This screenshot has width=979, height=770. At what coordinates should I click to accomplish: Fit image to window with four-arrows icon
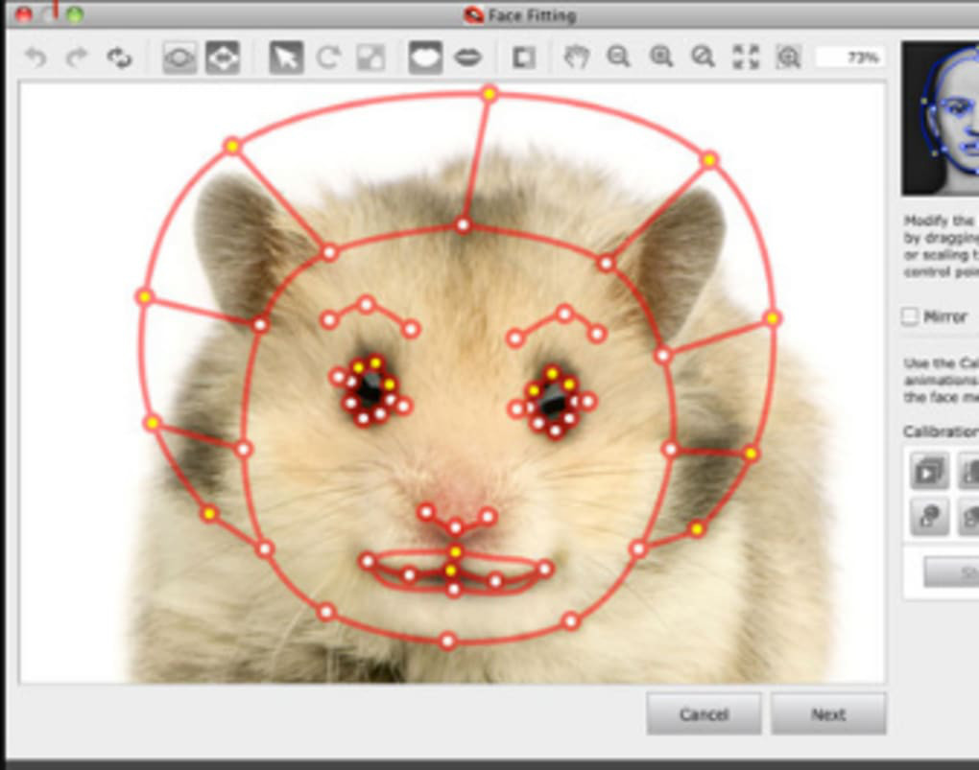[746, 58]
